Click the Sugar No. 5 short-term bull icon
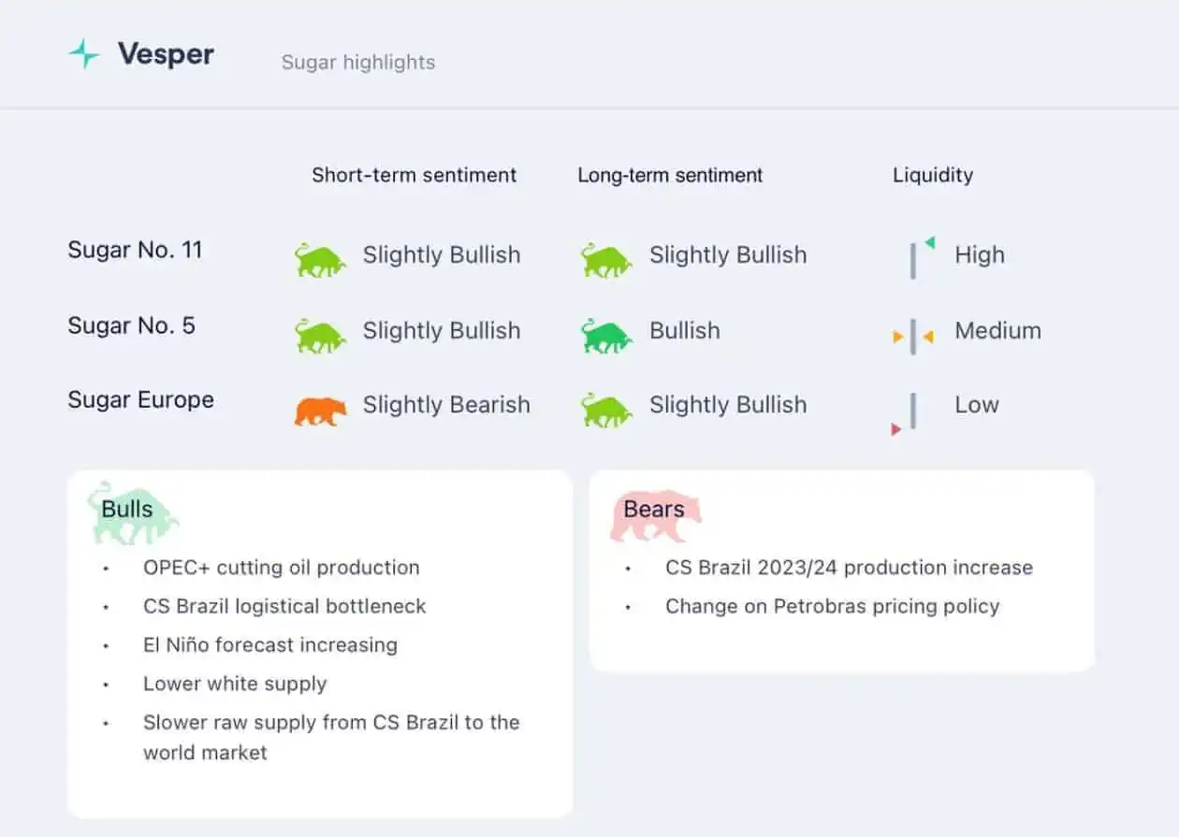The height and width of the screenshot is (837, 1179). (x=320, y=335)
